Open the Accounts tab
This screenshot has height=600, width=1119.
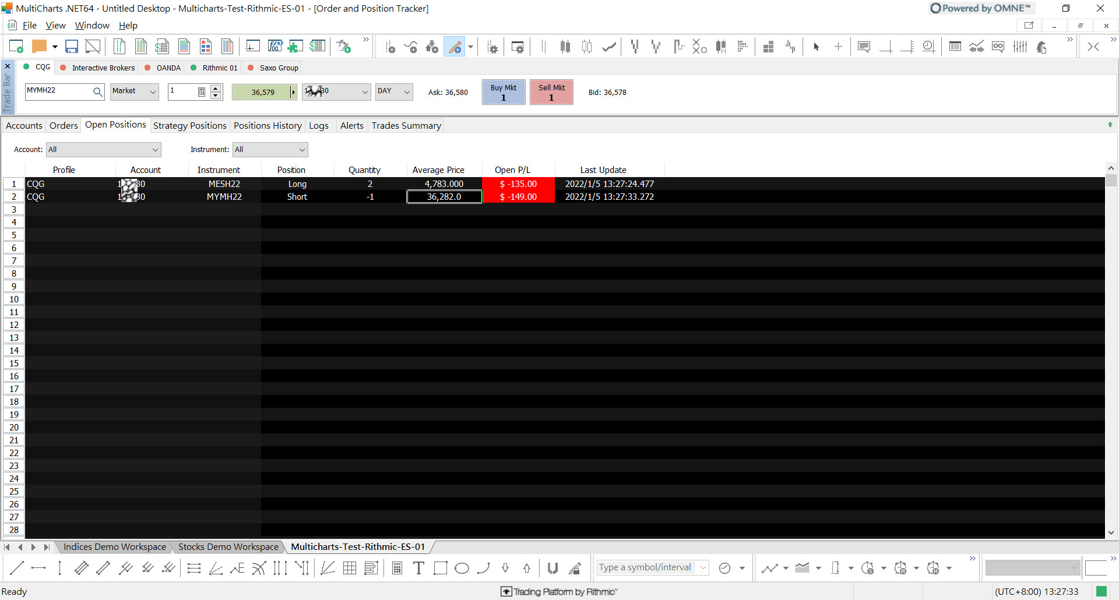[x=24, y=126]
